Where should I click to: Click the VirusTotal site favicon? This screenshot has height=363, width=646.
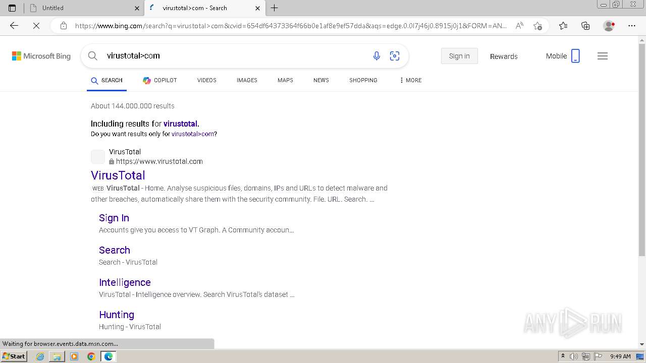[x=98, y=156]
